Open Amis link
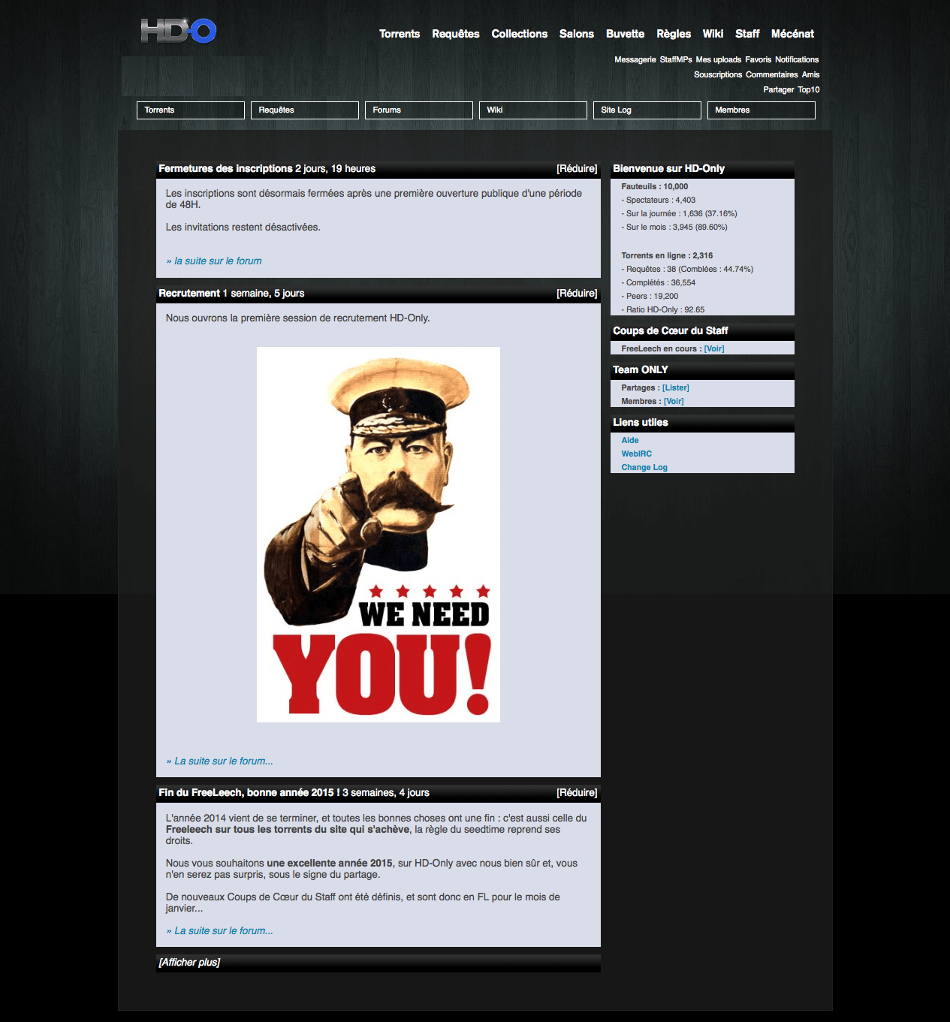The image size is (950, 1022). (810, 74)
